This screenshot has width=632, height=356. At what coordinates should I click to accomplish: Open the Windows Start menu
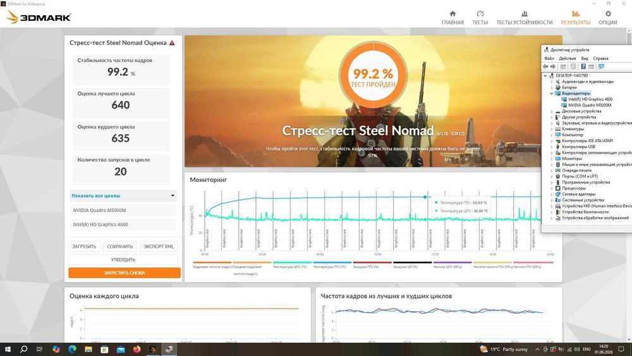[8, 349]
